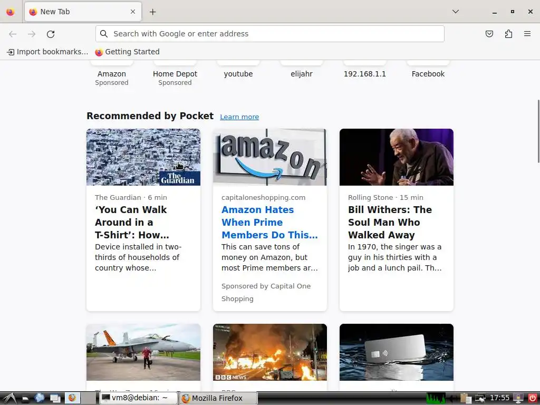Open LXDE start menu icon in taskbar
The height and width of the screenshot is (405, 540).
pyautogui.click(x=8, y=398)
